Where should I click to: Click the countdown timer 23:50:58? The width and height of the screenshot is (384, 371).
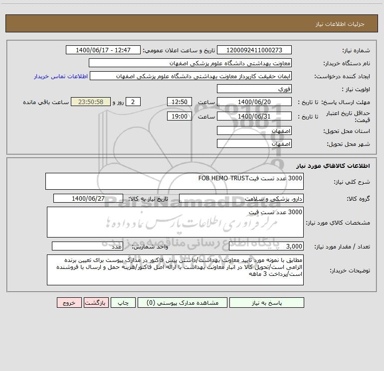tap(91, 102)
